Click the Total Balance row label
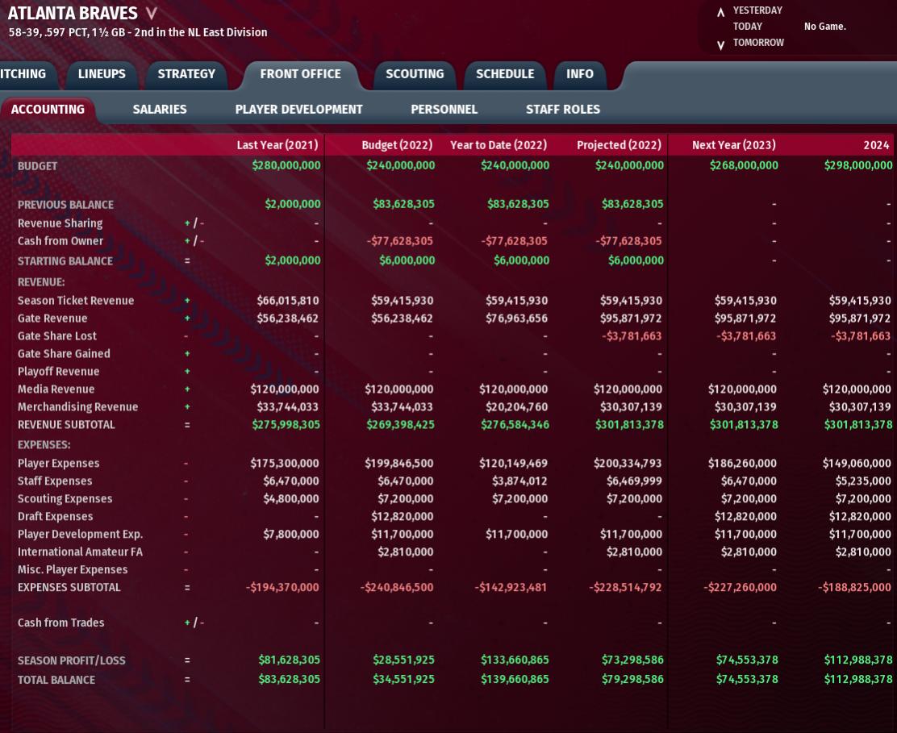897x733 pixels. point(56,680)
